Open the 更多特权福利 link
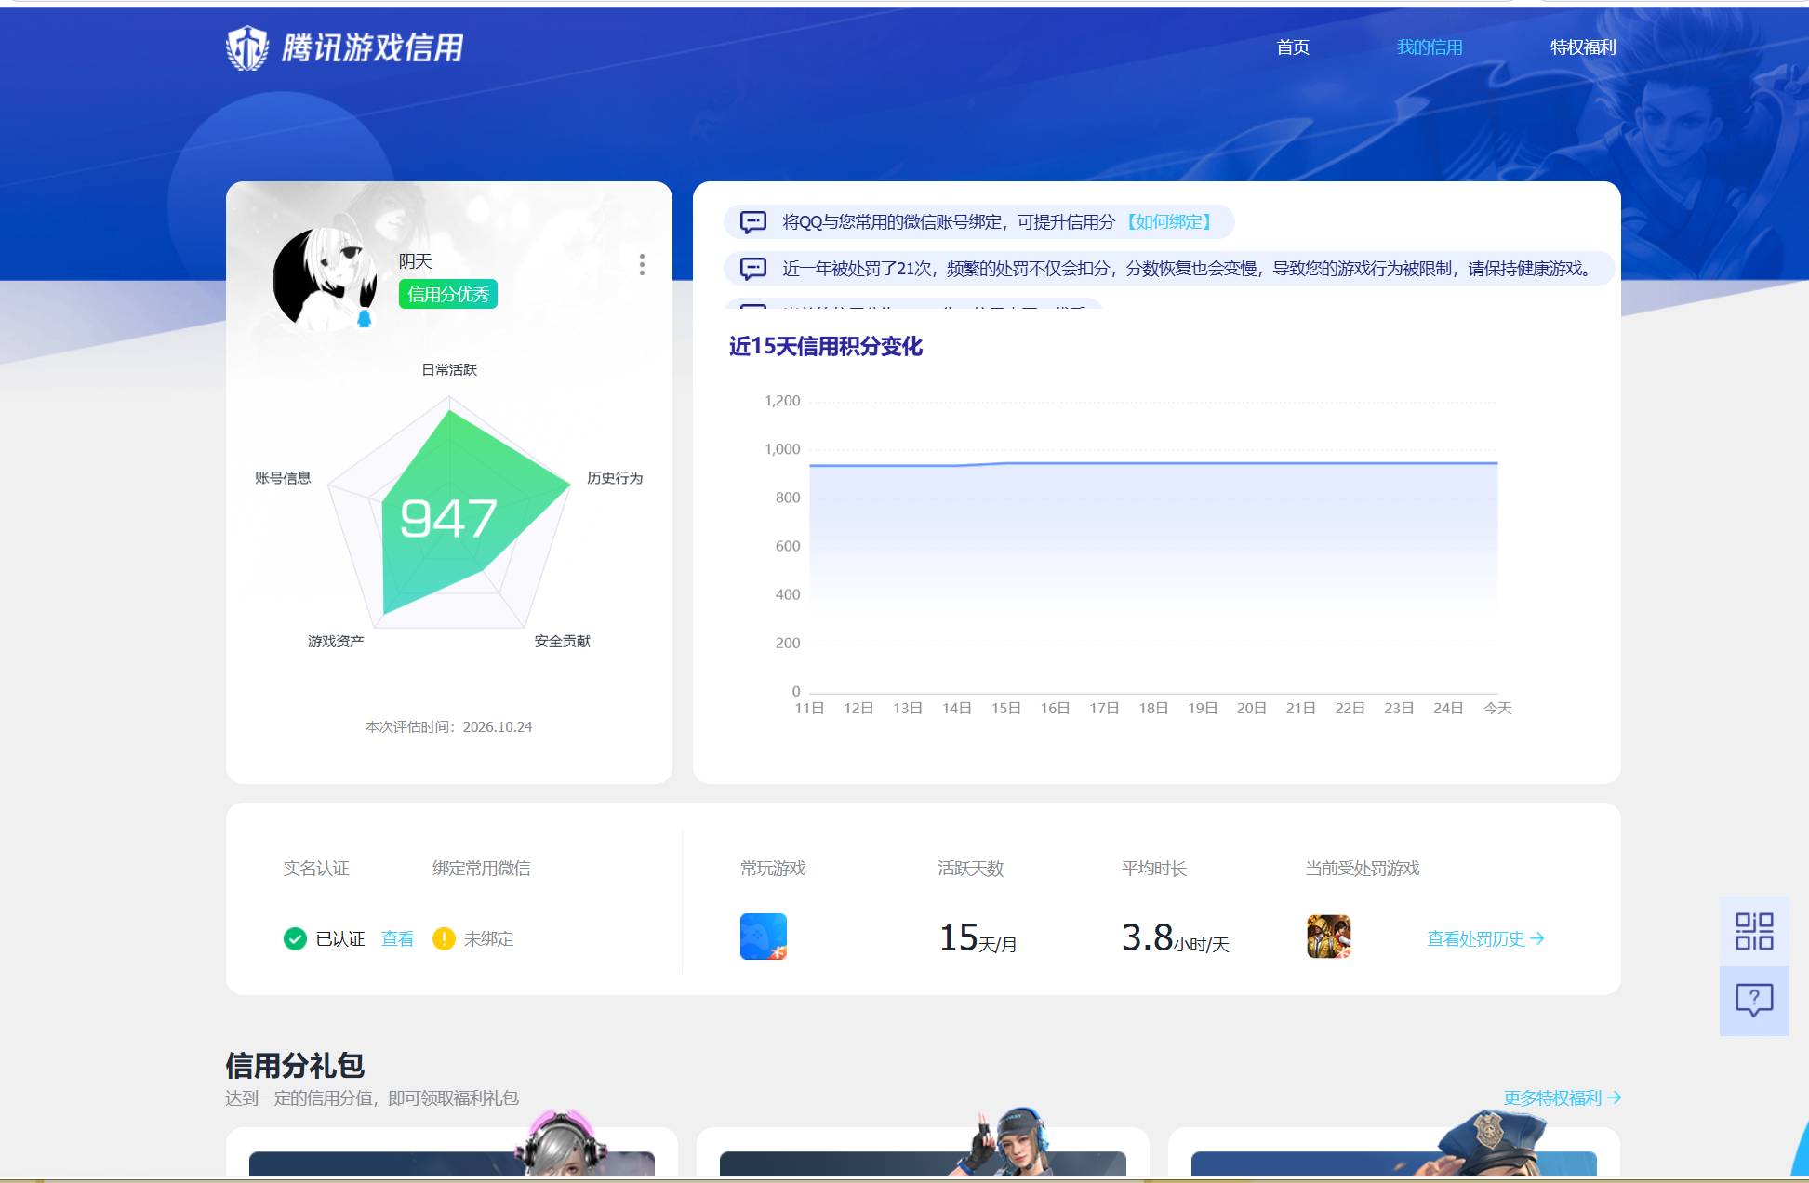Viewport: 1809px width, 1183px height. point(1562,1098)
